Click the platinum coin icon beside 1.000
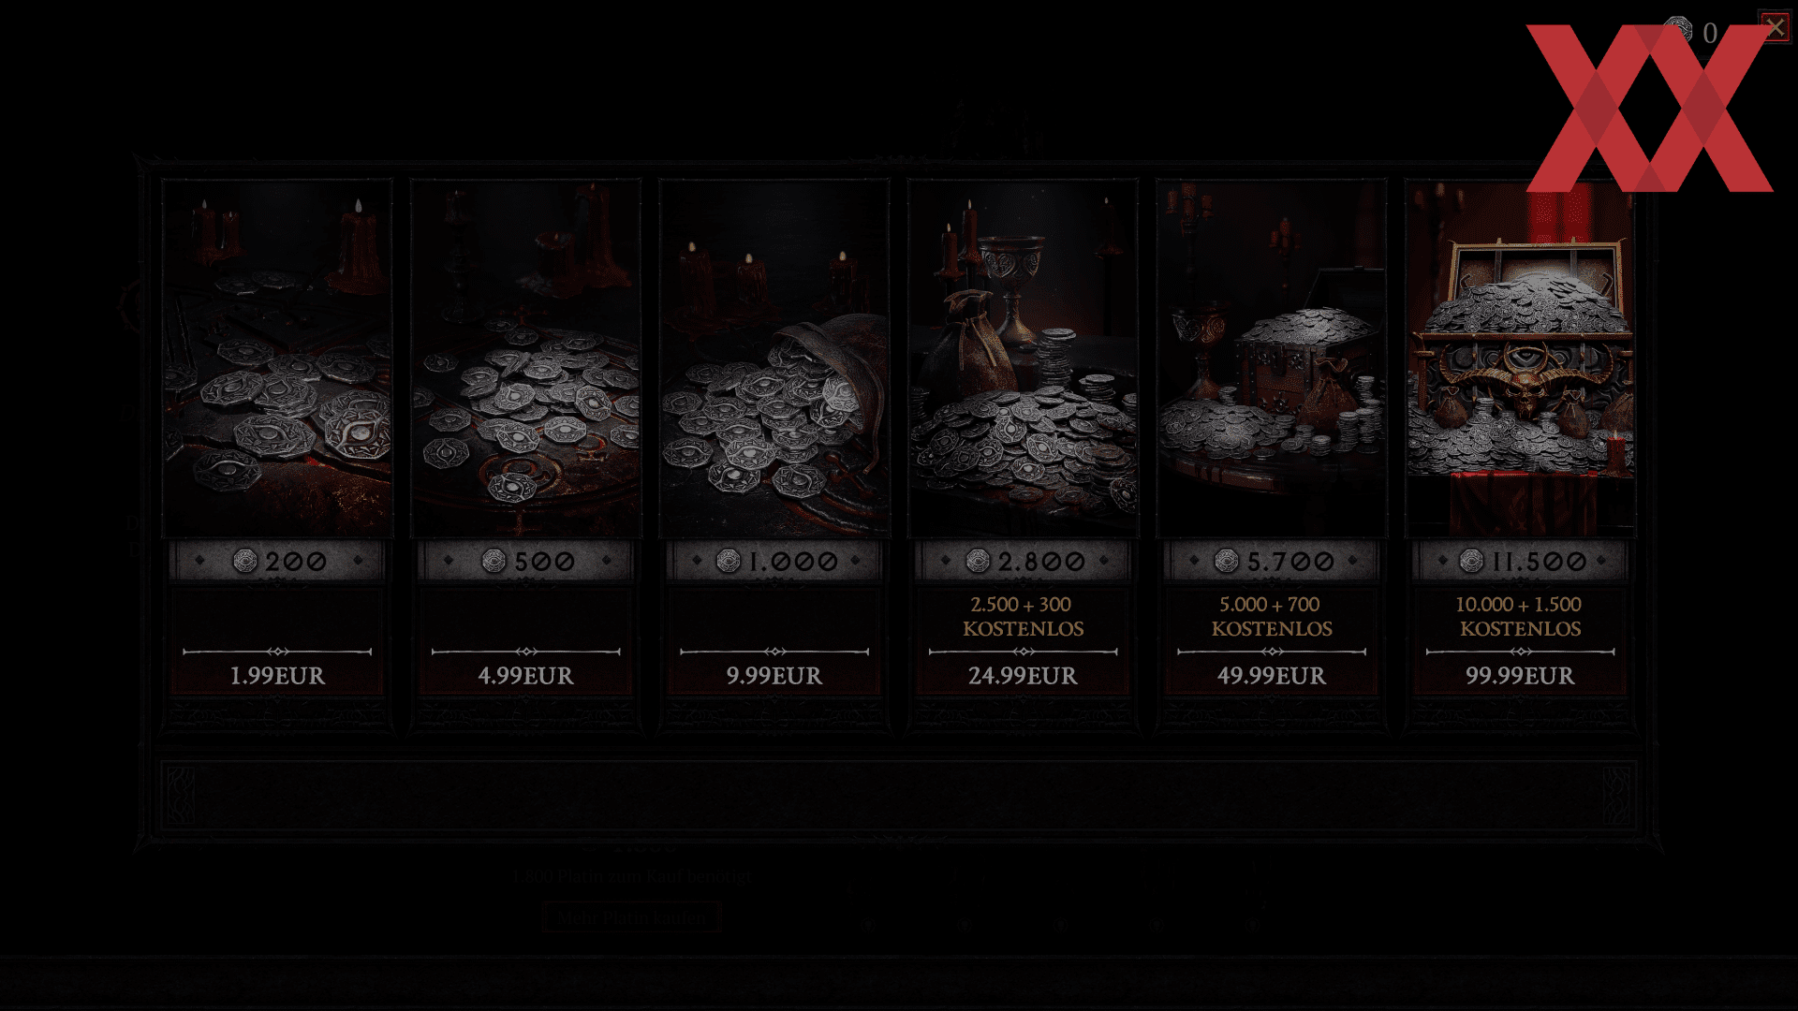 coord(729,561)
